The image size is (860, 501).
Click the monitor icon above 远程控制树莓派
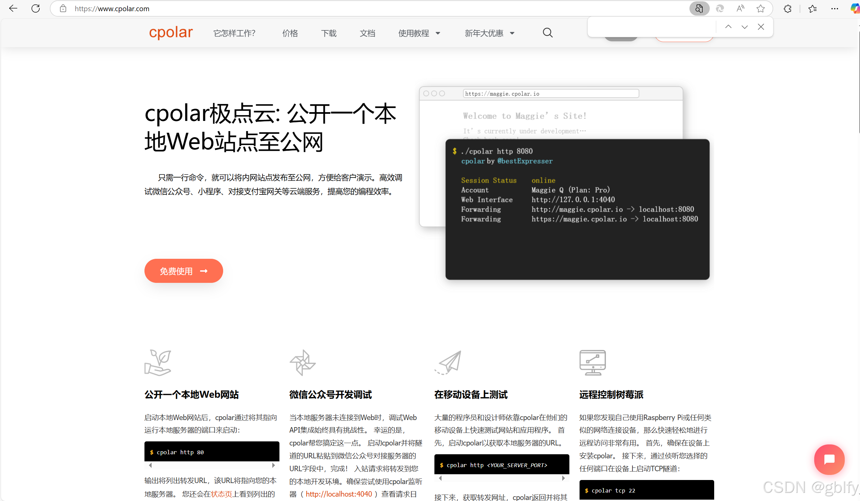click(593, 363)
